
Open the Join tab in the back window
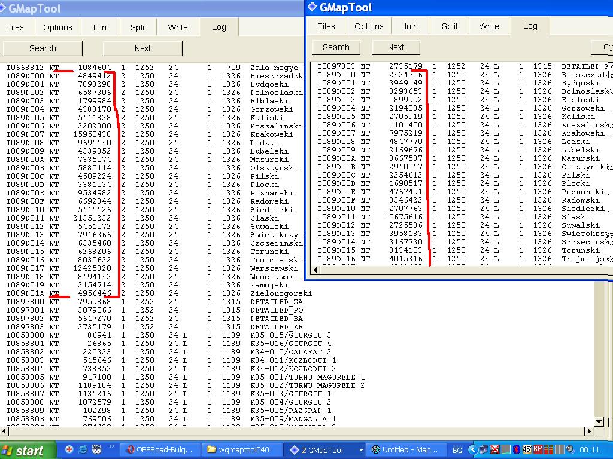99,27
